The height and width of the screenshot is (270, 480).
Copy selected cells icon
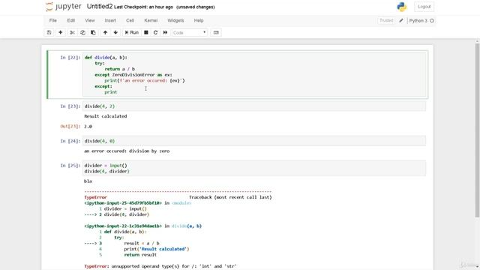point(82,32)
